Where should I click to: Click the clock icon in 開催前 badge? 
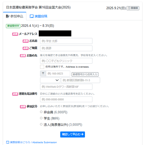[129, 8]
